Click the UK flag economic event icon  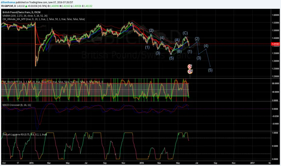(190, 72)
